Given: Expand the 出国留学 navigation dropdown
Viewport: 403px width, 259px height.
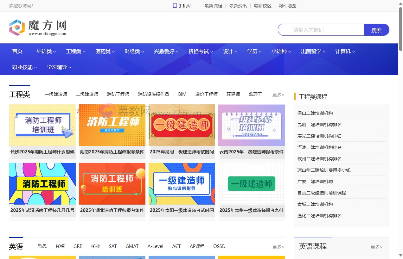Looking at the screenshot, I should [313, 51].
